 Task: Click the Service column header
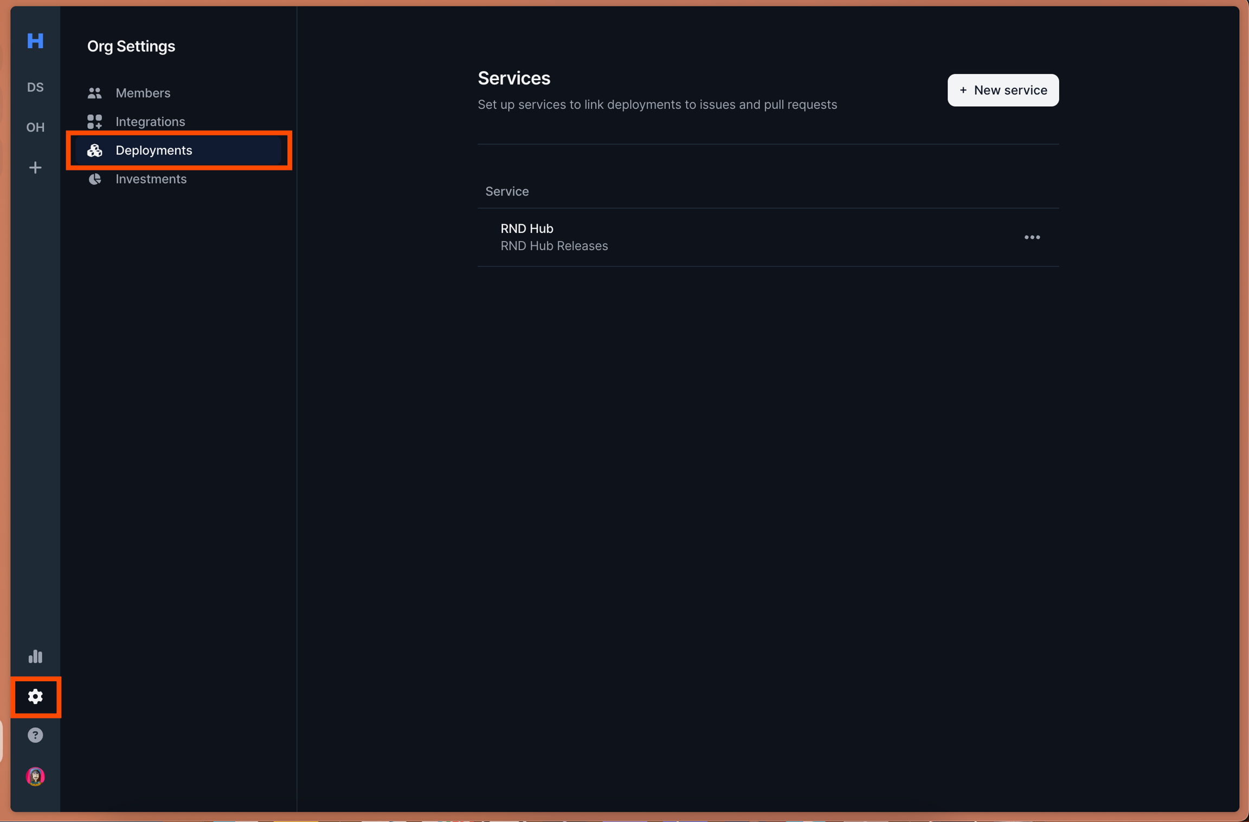(507, 192)
